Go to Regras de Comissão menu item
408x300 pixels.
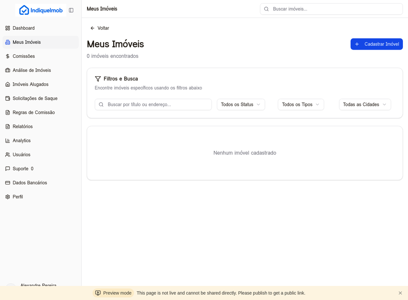(34, 112)
